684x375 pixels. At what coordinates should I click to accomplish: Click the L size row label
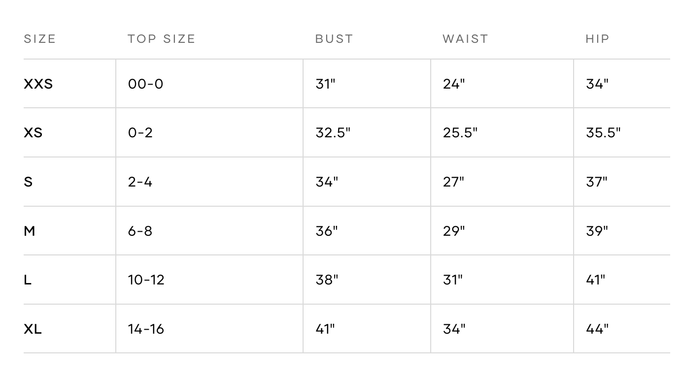pos(28,280)
